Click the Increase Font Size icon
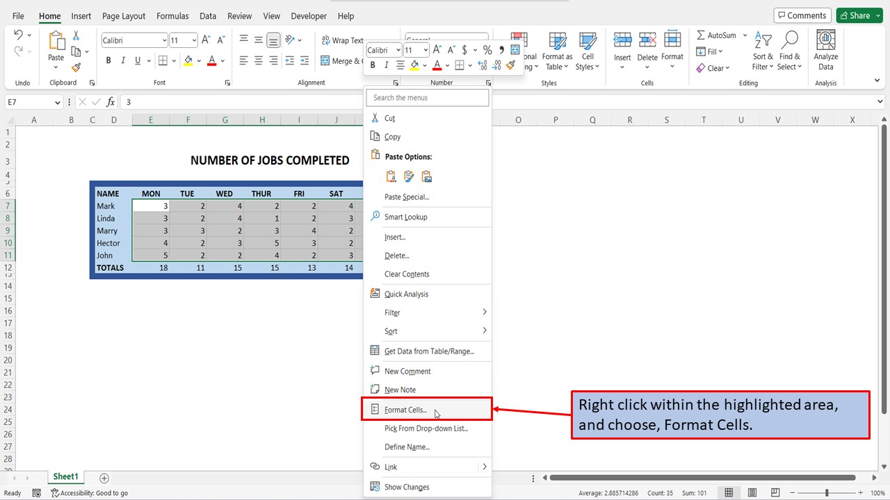This screenshot has width=890, height=500. 206,40
